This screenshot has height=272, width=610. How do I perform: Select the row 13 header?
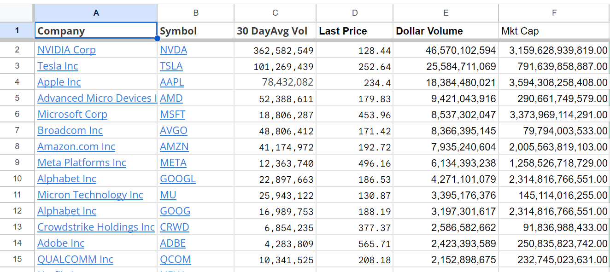click(x=17, y=227)
